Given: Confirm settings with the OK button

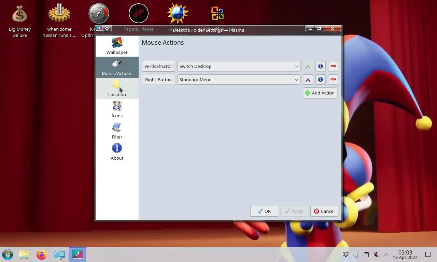Looking at the screenshot, I should point(264,211).
